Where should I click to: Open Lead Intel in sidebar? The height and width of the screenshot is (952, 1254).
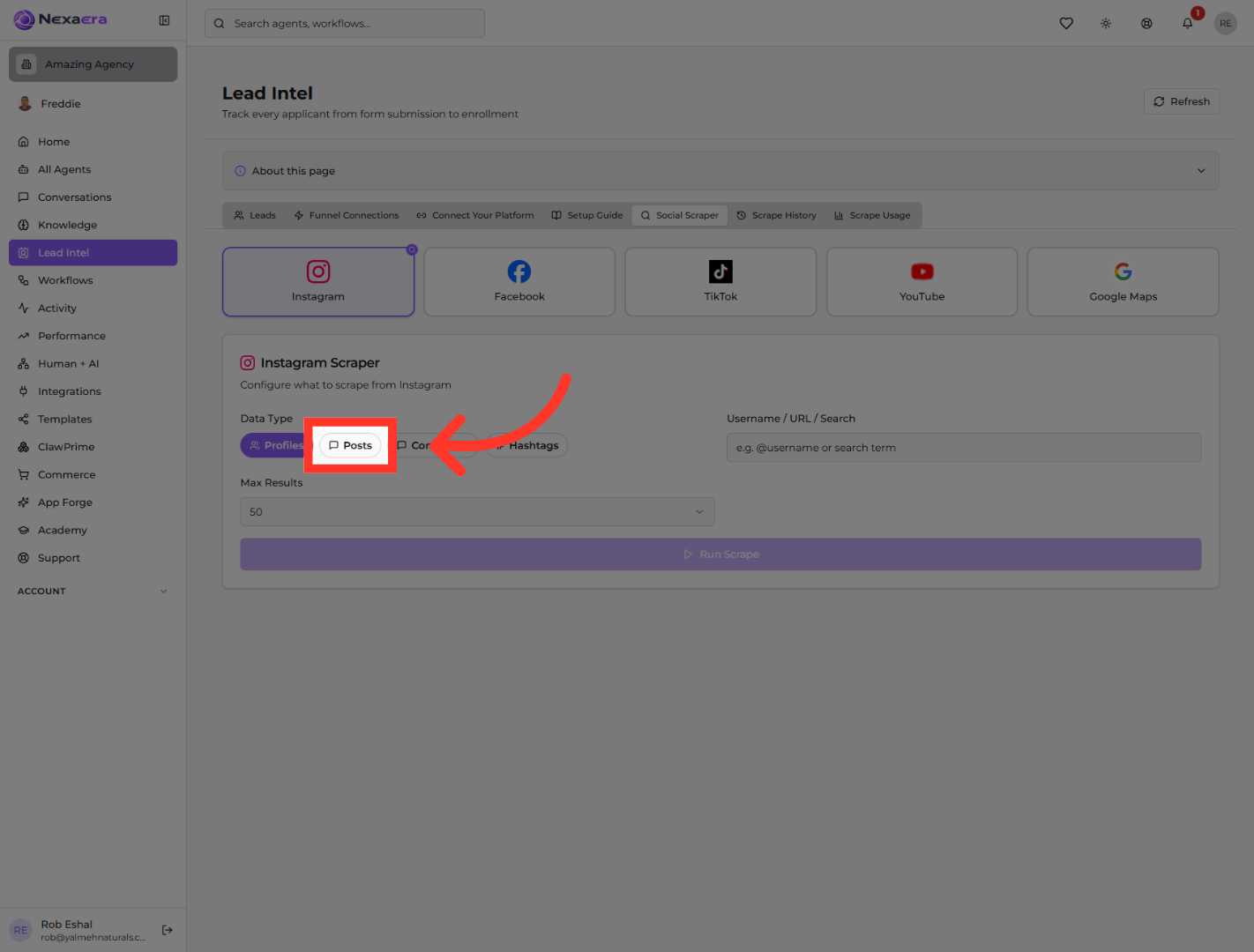pos(93,253)
